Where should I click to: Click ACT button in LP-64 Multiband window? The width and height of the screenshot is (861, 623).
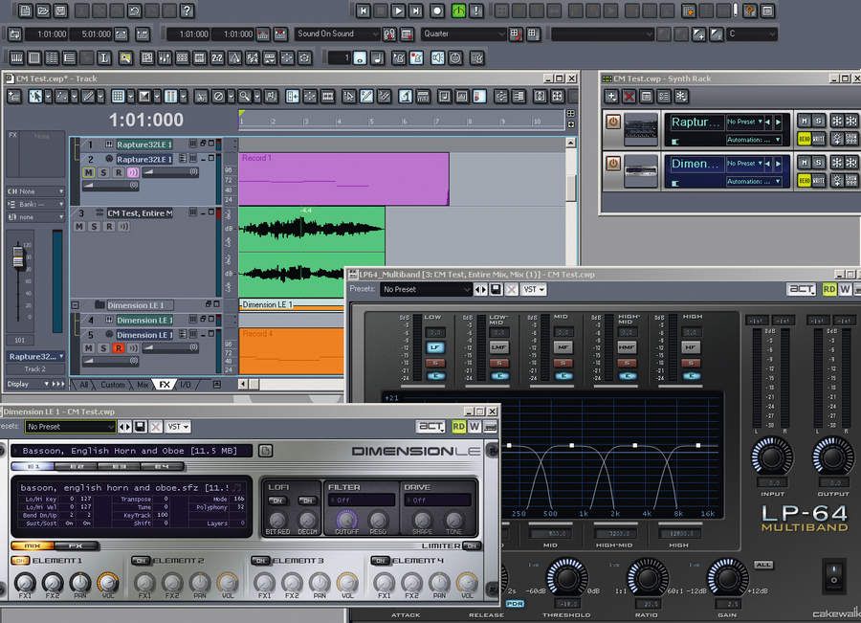pyautogui.click(x=801, y=290)
